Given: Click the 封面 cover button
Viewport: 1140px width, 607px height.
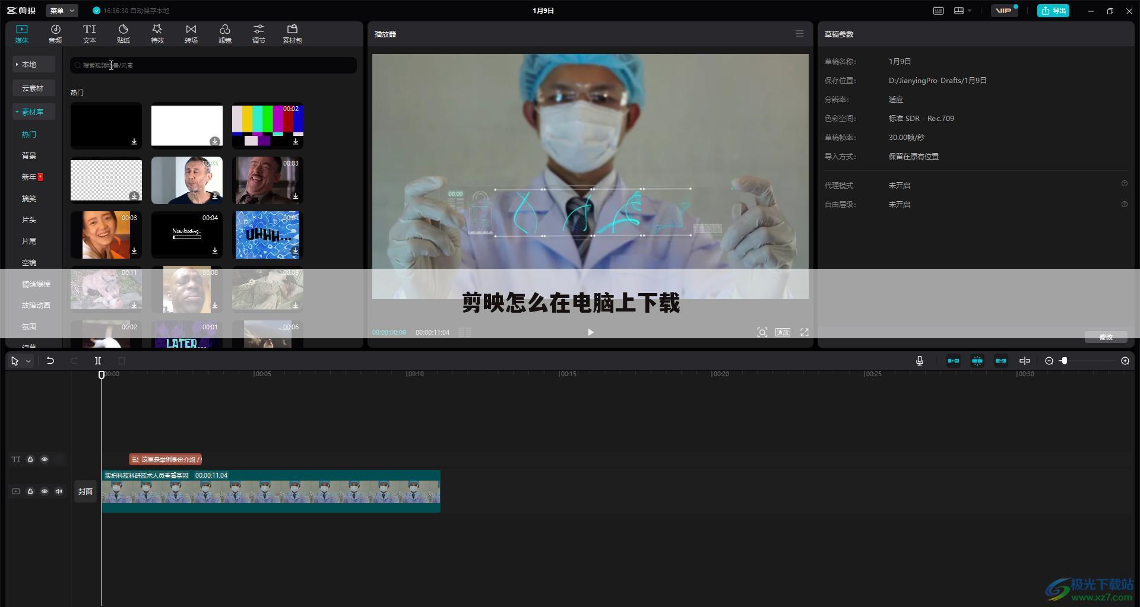Looking at the screenshot, I should 85,491.
